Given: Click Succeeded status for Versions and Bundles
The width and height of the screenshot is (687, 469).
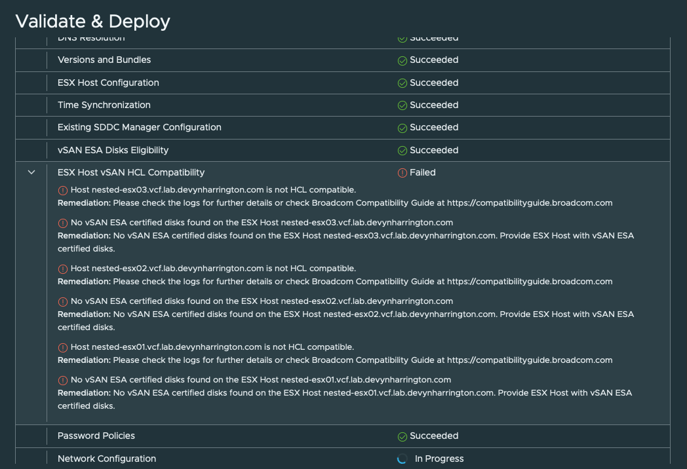Looking at the screenshot, I should 434,60.
